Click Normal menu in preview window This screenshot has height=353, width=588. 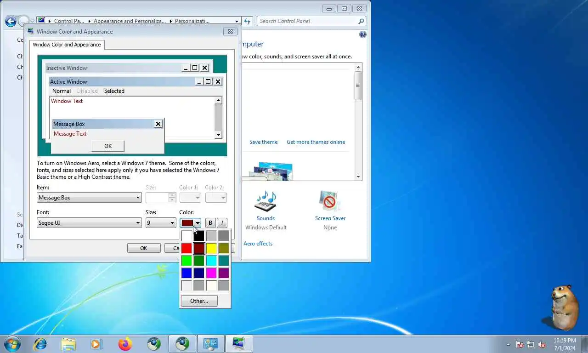[x=62, y=91]
